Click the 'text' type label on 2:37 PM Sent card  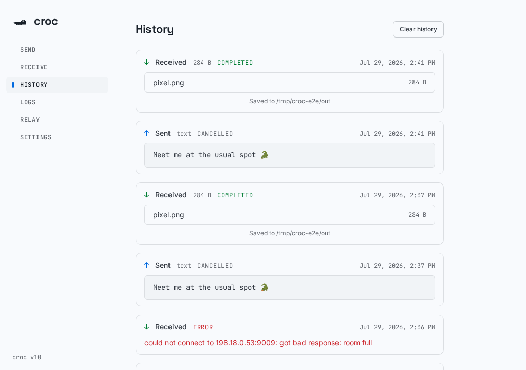(184, 266)
